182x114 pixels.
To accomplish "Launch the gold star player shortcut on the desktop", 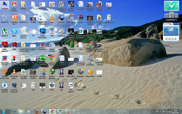I will point(90,72).
